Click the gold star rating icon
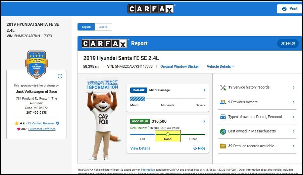 tap(17, 123)
